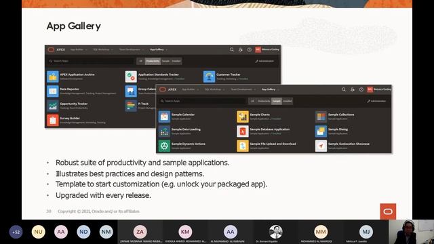Screen dimensions: 434x244
Task: Select MM participant tile
Action: pos(321,232)
